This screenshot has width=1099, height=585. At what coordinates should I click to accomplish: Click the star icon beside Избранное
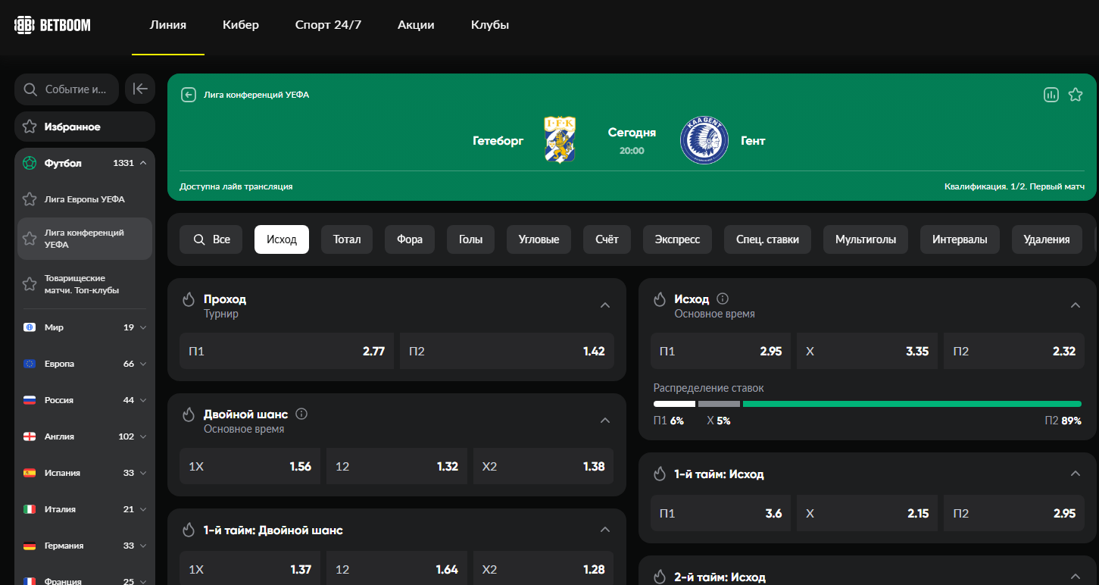[x=30, y=127]
